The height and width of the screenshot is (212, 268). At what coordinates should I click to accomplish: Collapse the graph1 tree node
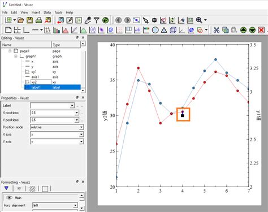[x=16, y=56]
